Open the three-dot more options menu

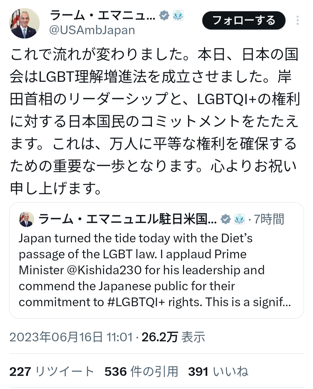pyautogui.click(x=297, y=20)
